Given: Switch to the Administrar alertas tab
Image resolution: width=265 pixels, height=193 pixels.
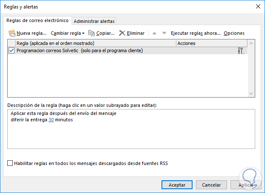Looking at the screenshot, I should (94, 21).
